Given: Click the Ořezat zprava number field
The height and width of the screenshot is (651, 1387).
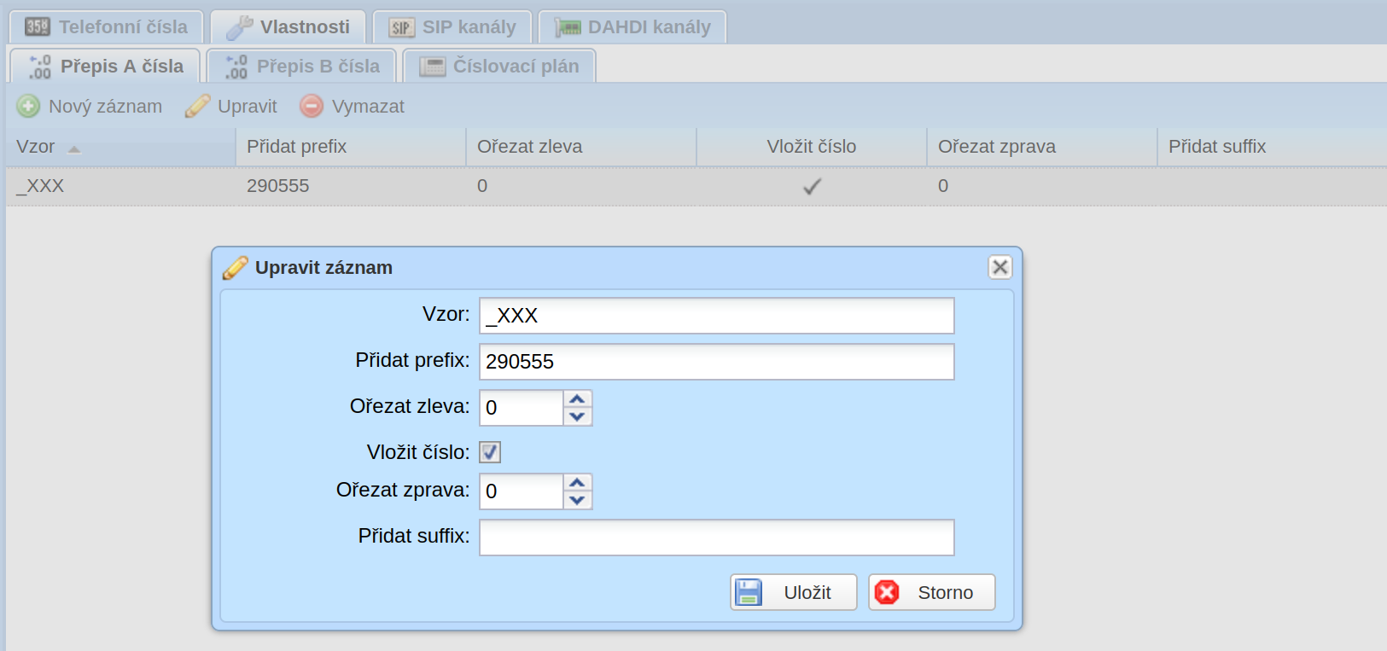Looking at the screenshot, I should (x=522, y=491).
